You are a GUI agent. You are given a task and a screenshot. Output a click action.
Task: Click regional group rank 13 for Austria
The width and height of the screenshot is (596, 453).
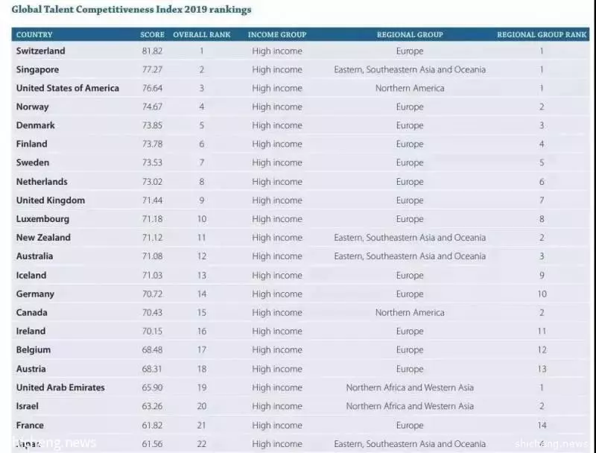542,369
